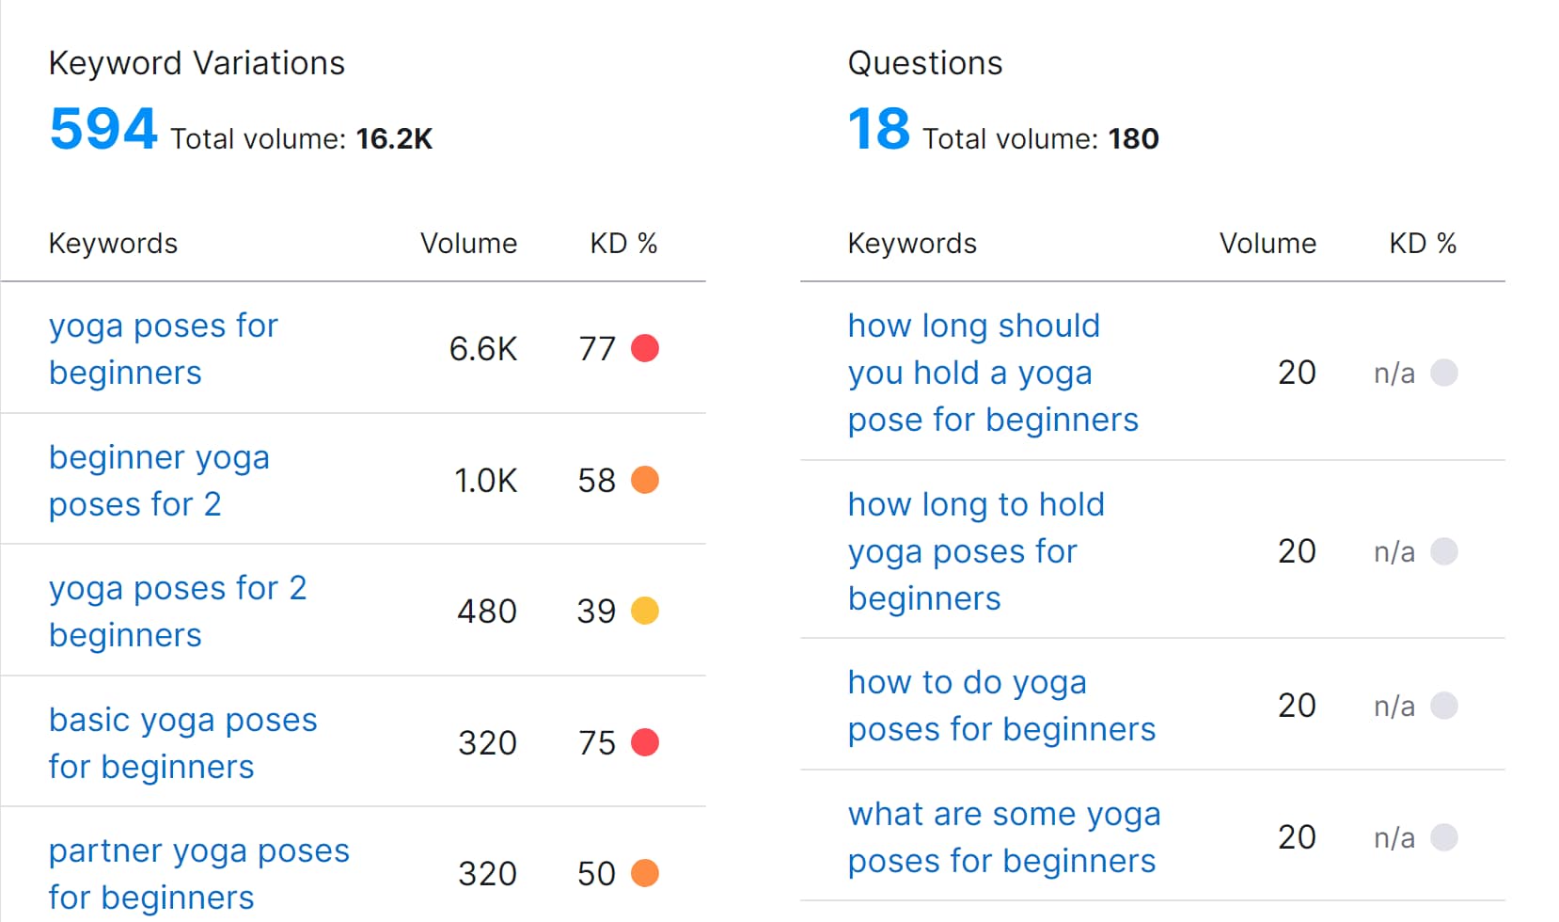The image size is (1559, 922).
Task: Select the keyword yoga poses for 2 beginners
Action: [x=178, y=611]
